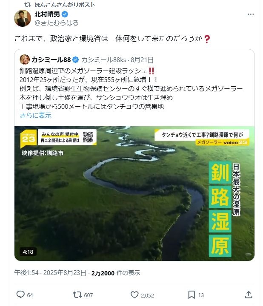Click the 午後1:54 · 2025年8月23日 timestamp
Viewport: 263px width, 306px height.
tap(50, 272)
